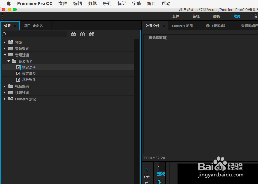The width and height of the screenshot is (258, 184).
Task: Open the 剪辑 menu
Action: 92,3
